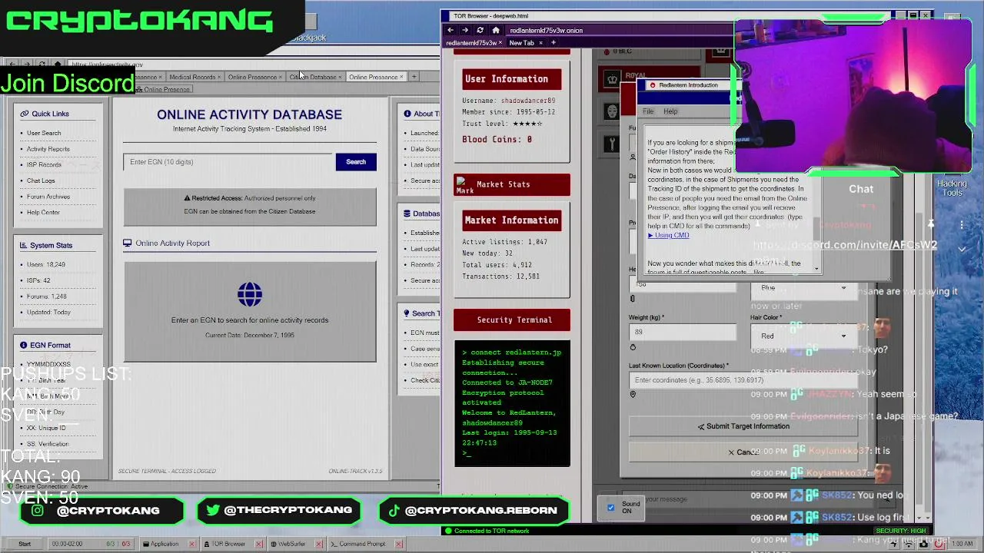Open the Start menu

25,544
